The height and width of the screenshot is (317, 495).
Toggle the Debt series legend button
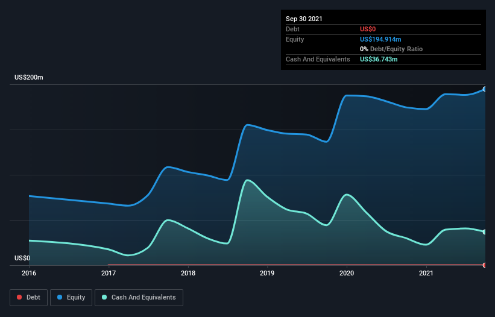pos(29,298)
